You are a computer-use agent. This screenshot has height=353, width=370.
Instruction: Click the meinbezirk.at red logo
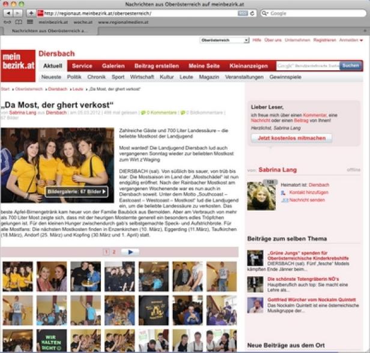[x=18, y=66]
